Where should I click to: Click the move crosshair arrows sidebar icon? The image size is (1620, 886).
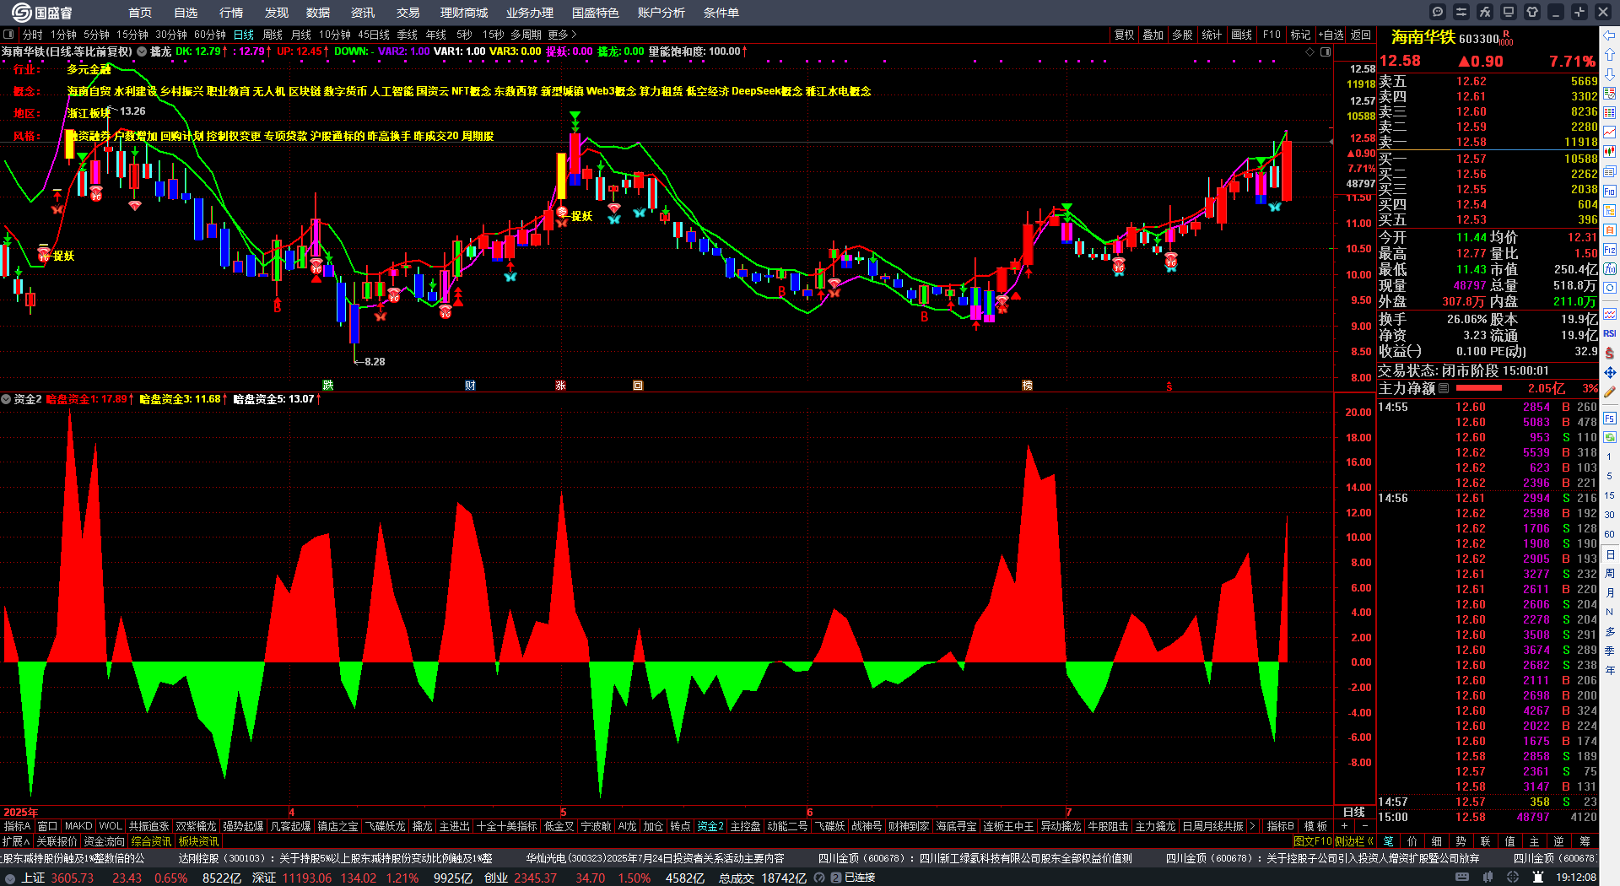pos(1610,372)
